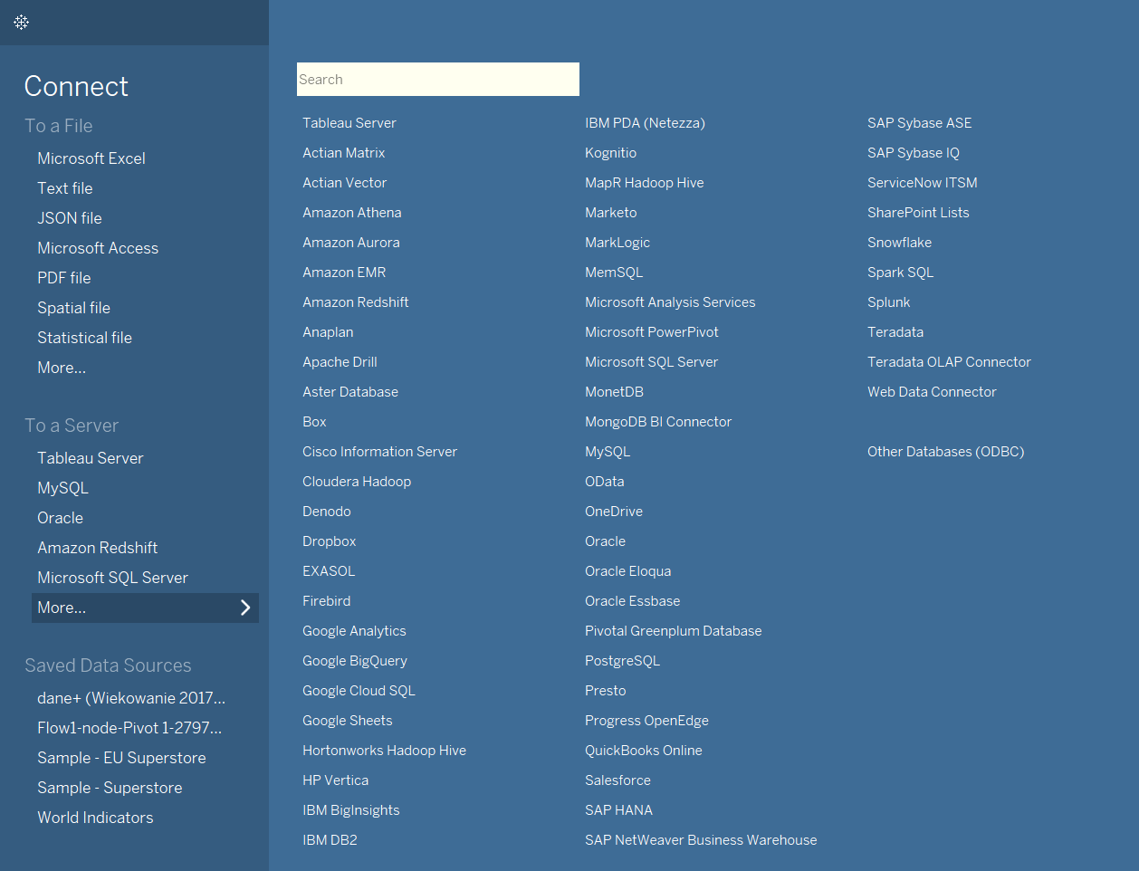This screenshot has height=871, width=1139.
Task: Click the Tableau logo icon in top-left corner
Action: pyautogui.click(x=22, y=22)
